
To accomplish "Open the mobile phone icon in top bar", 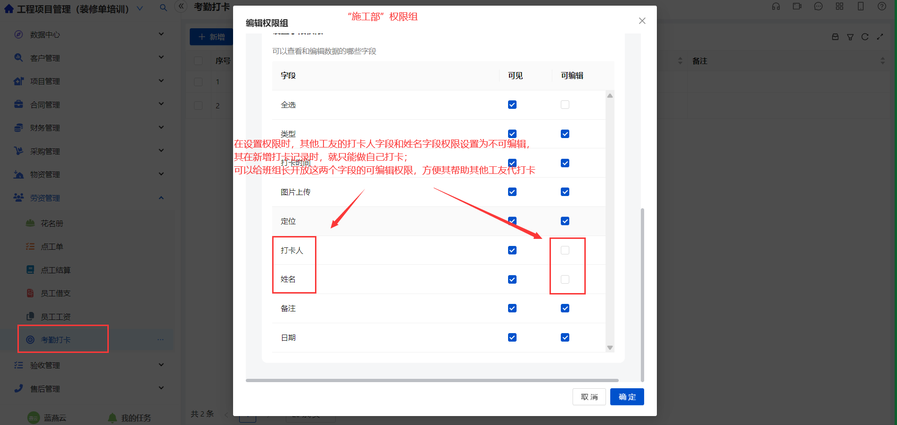I will [x=861, y=6].
